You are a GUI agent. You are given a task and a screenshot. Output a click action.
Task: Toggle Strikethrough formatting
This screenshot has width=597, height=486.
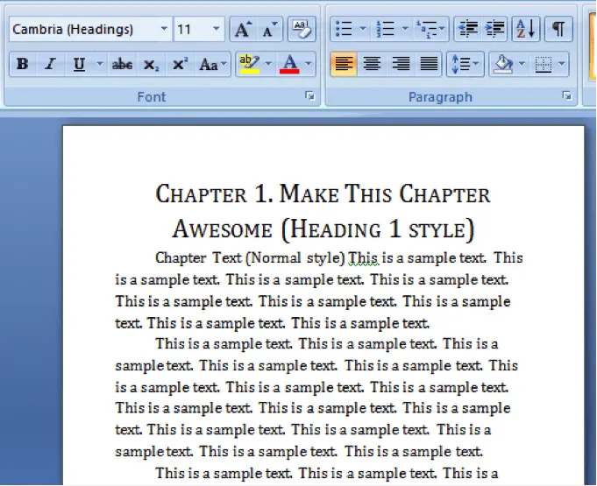coord(122,64)
